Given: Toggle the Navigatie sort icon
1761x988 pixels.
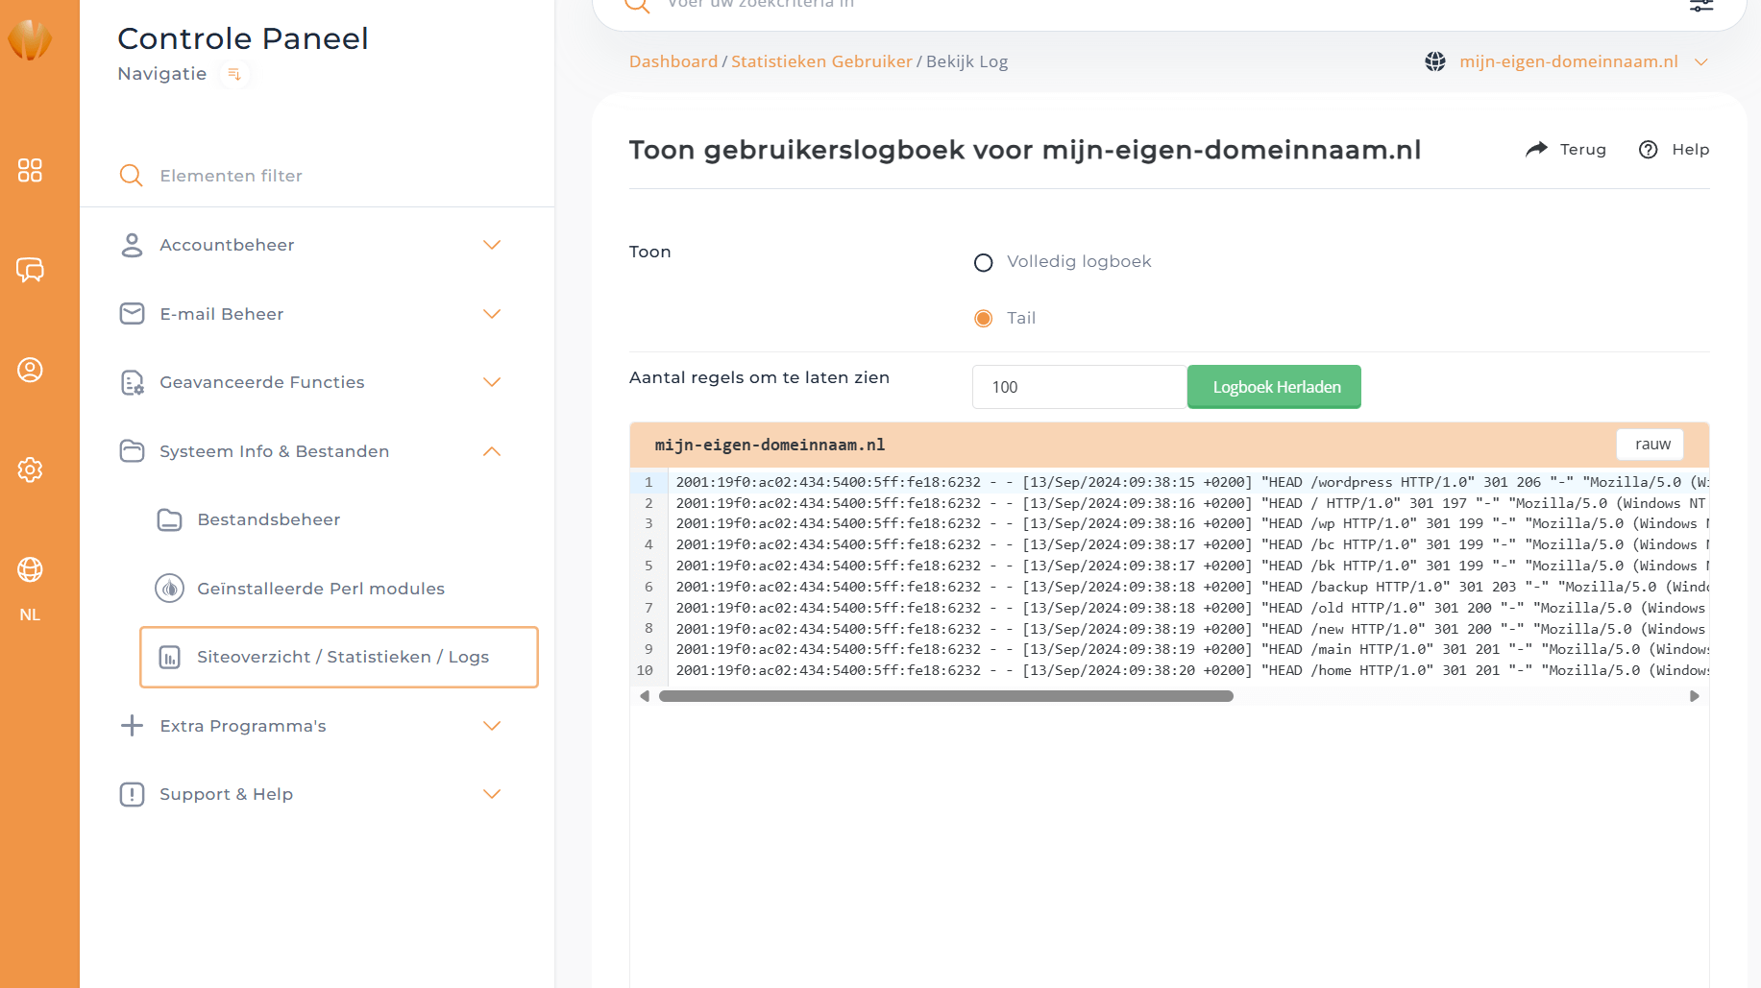Looking at the screenshot, I should (x=233, y=74).
